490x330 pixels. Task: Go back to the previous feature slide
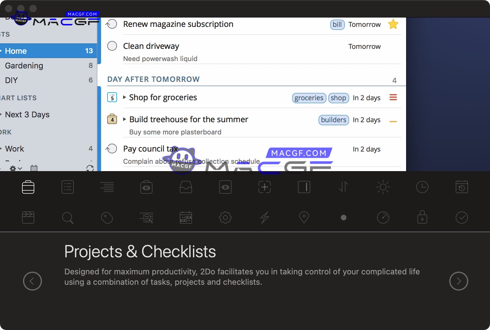pyautogui.click(x=32, y=281)
